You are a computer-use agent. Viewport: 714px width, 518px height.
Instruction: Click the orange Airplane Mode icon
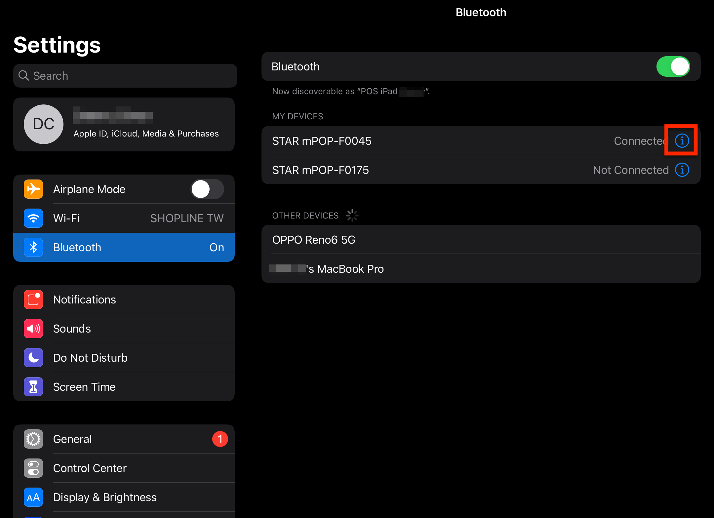click(x=33, y=189)
